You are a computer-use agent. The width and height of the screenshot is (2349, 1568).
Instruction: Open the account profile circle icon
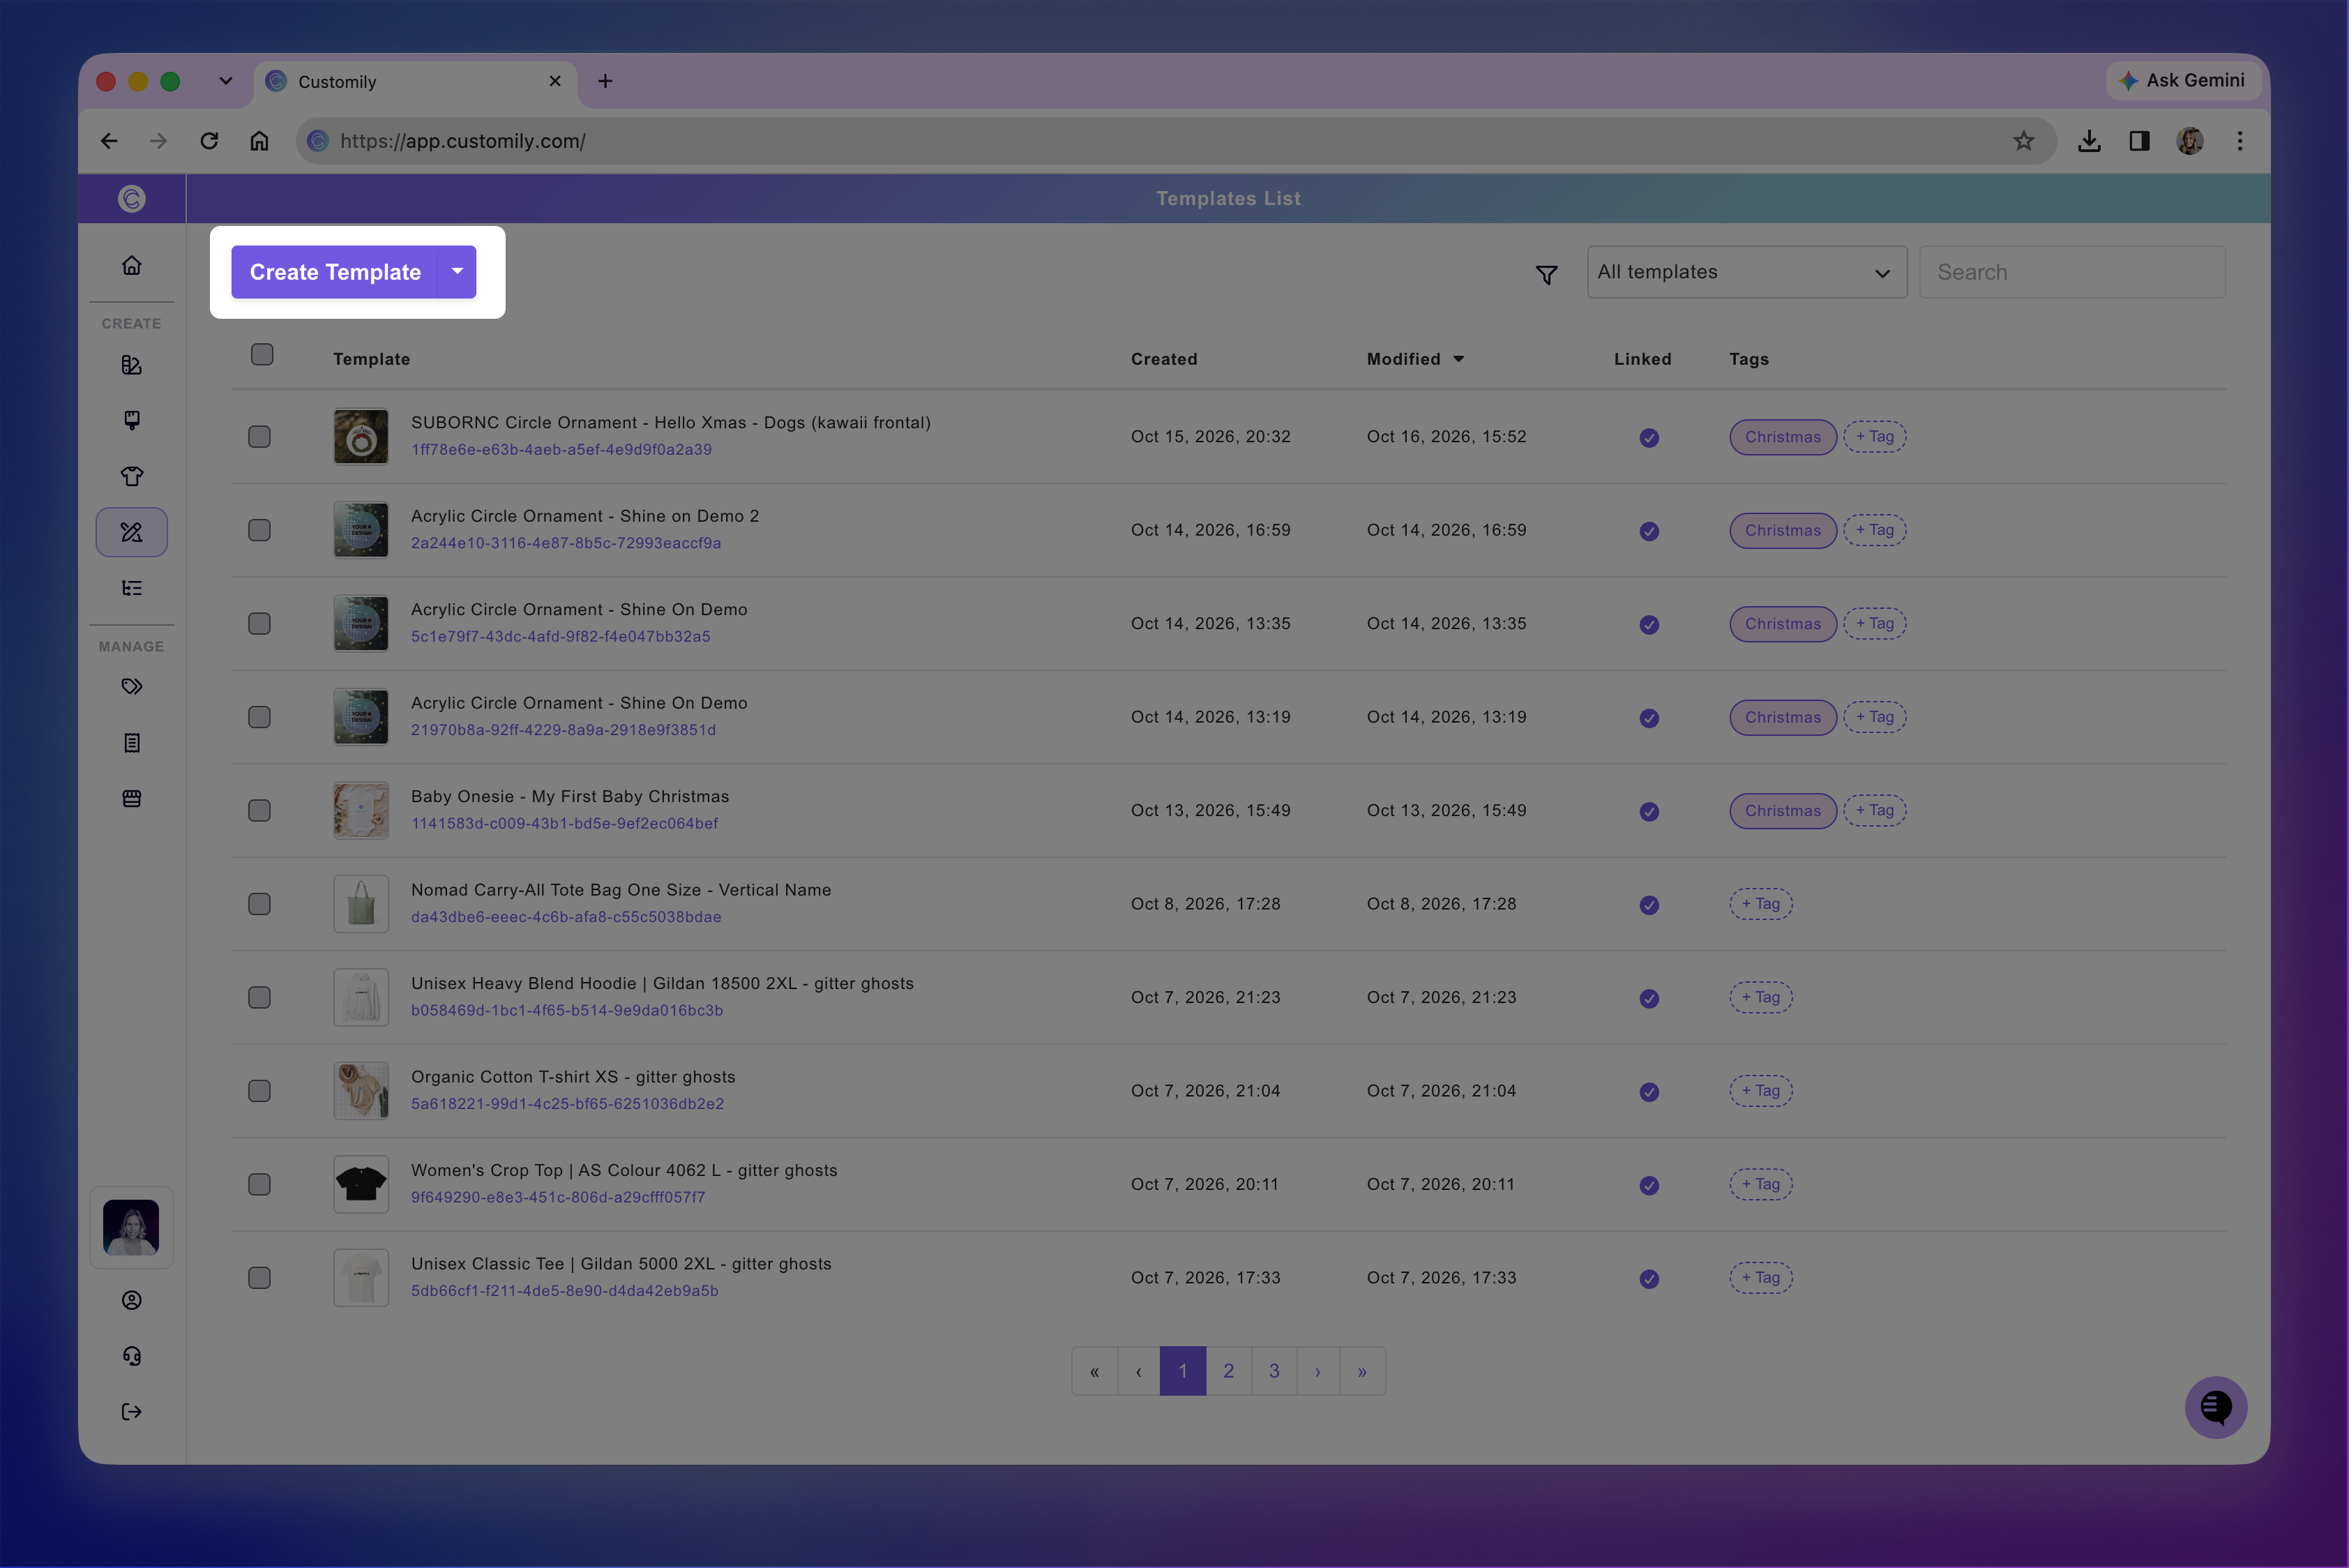coord(131,1300)
